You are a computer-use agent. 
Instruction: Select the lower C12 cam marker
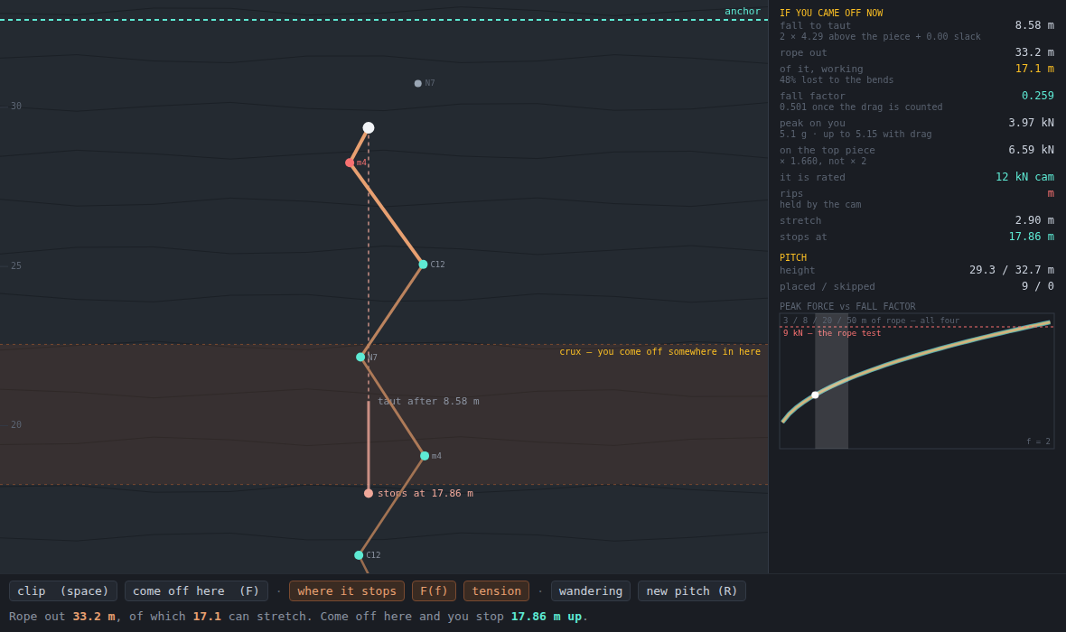point(359,555)
